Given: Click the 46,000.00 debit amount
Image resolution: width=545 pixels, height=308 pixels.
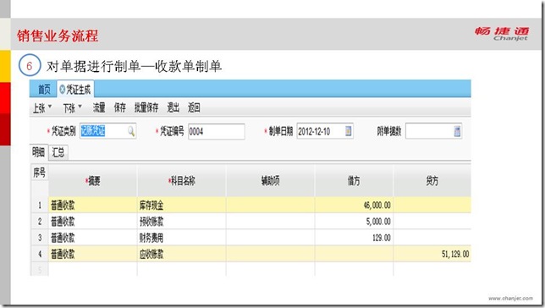Looking at the screenshot, I should pos(377,205).
